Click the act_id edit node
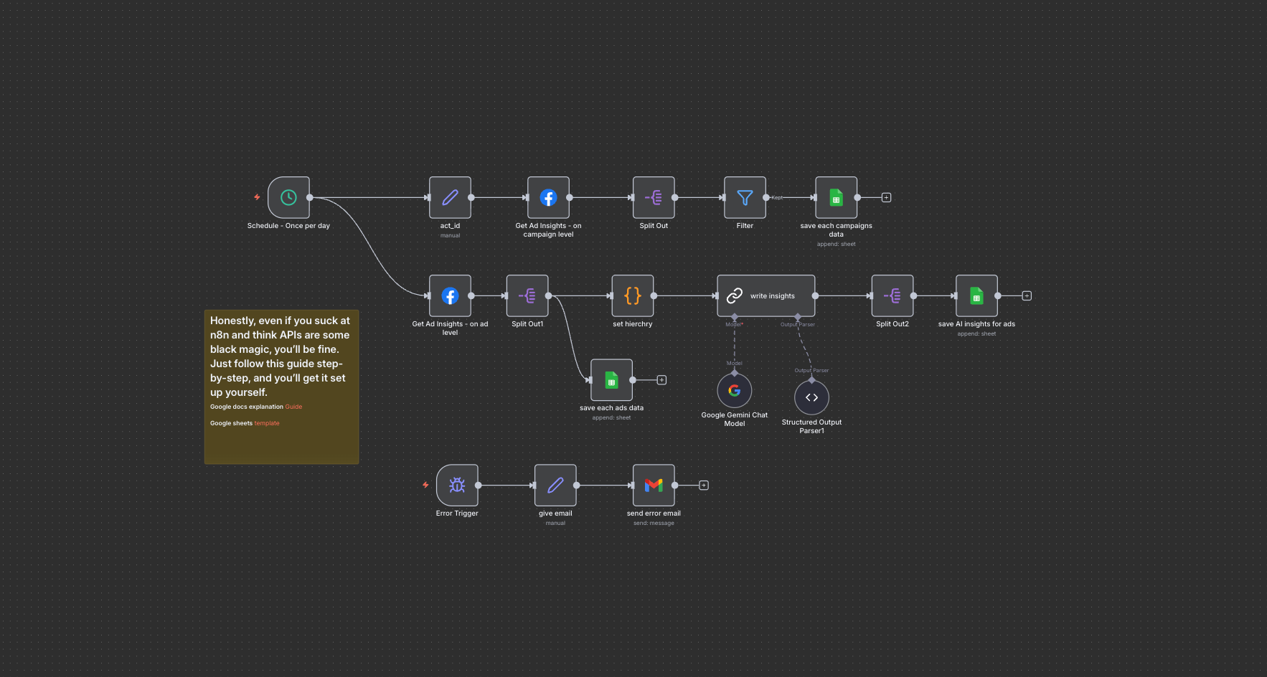Screen dimensions: 1267x677 coord(450,197)
